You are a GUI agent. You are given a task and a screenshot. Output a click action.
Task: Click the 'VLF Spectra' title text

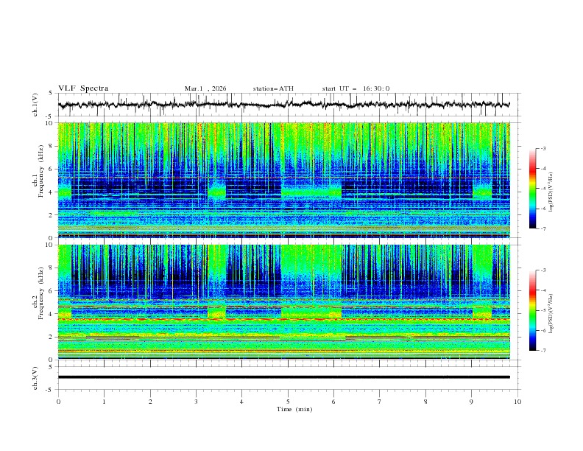tap(83, 88)
